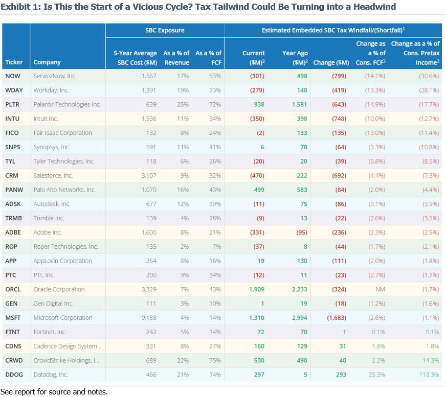The height and width of the screenshot is (397, 445).
Task: Click 'Change as a % of Cons. Pretax Income' header
Action: coord(415,53)
